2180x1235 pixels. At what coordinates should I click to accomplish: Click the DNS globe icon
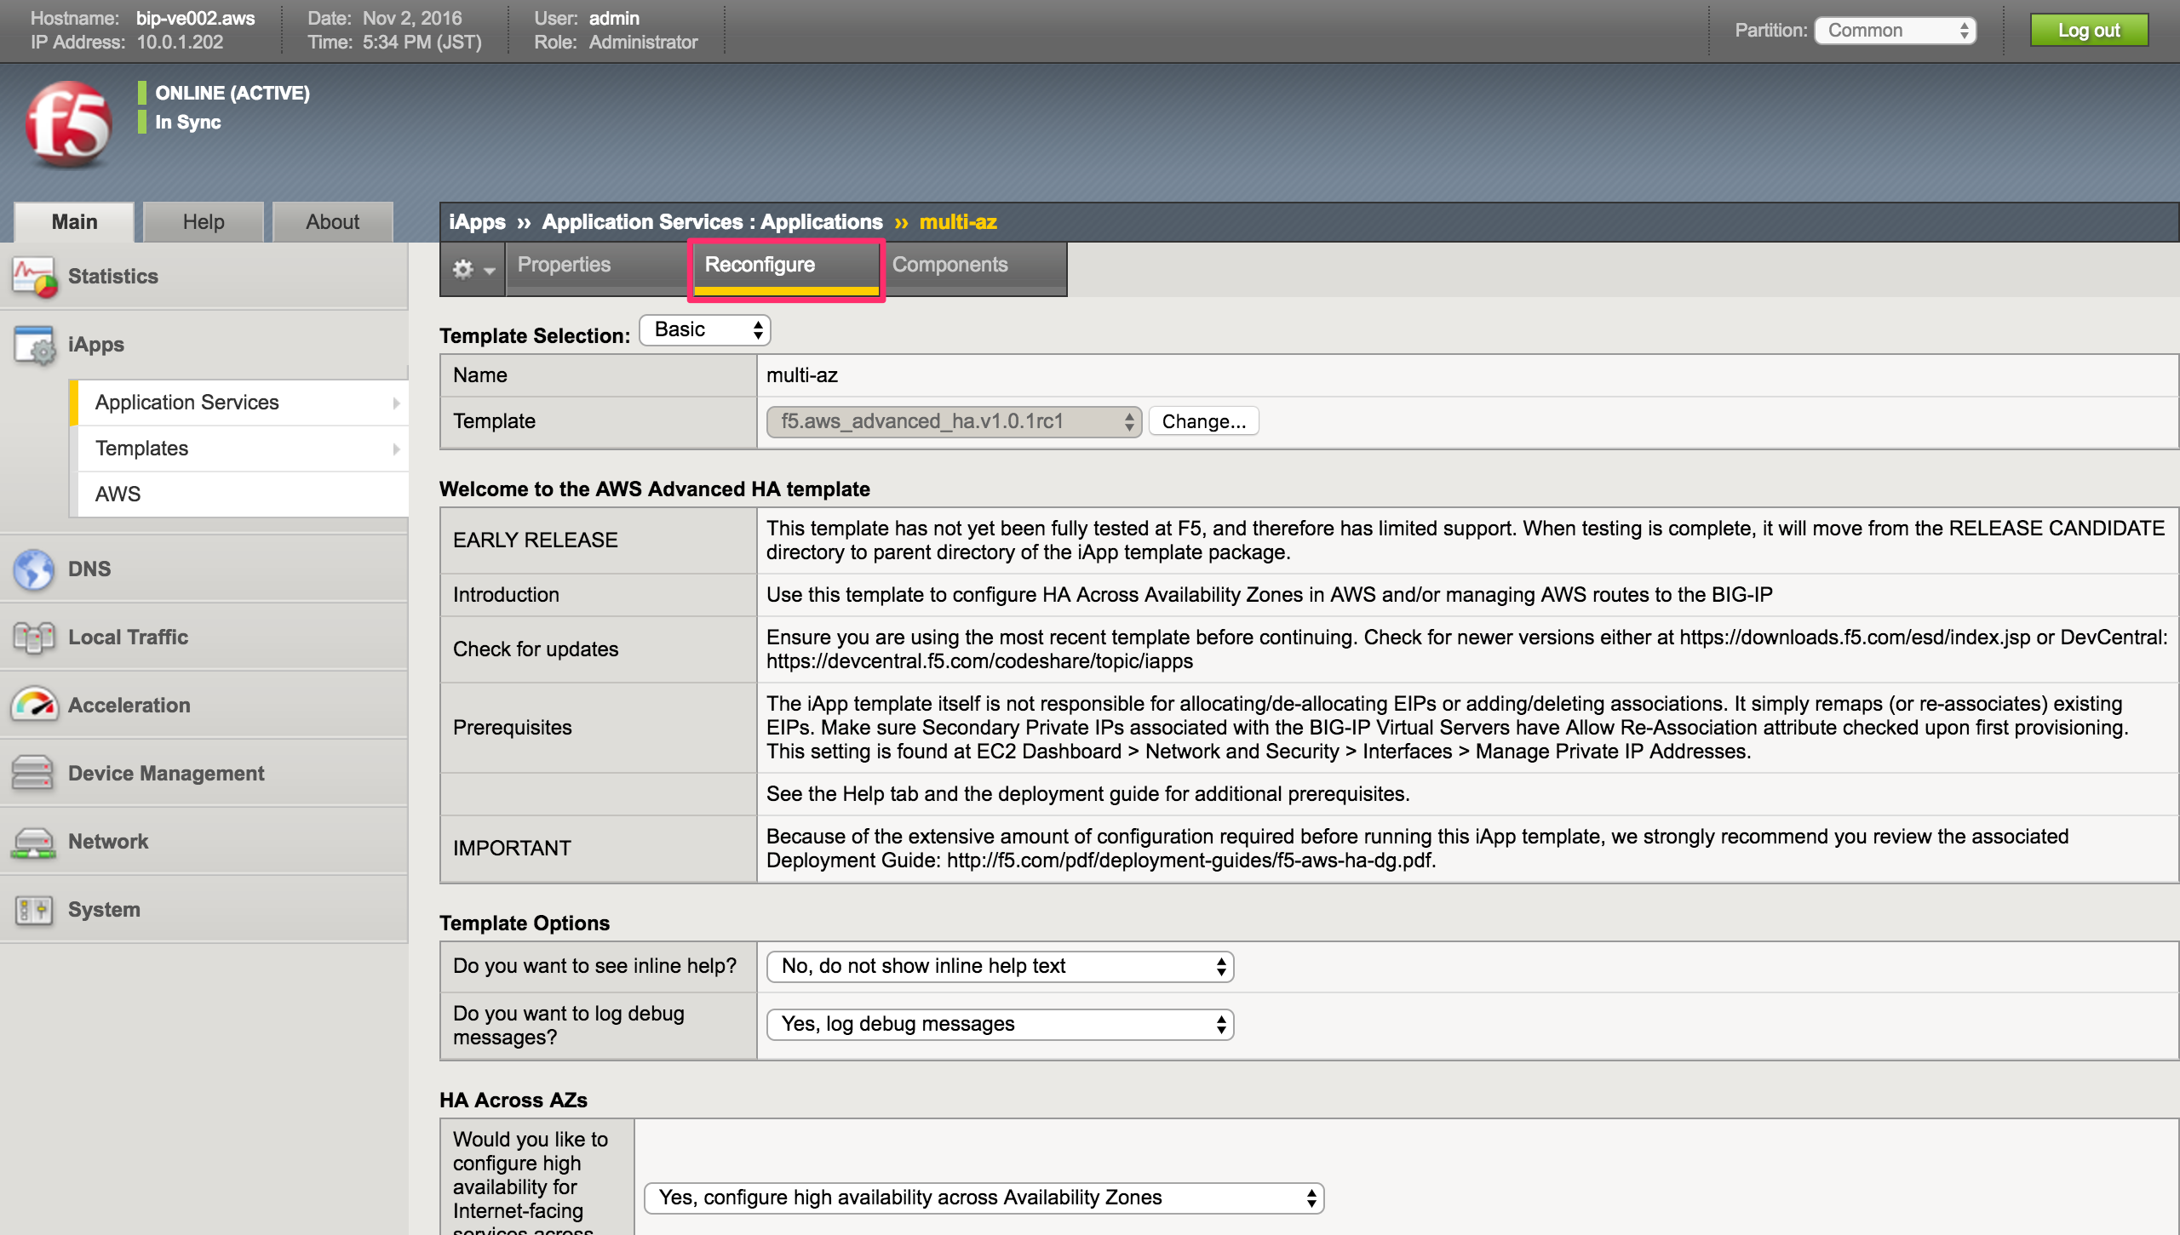[34, 569]
